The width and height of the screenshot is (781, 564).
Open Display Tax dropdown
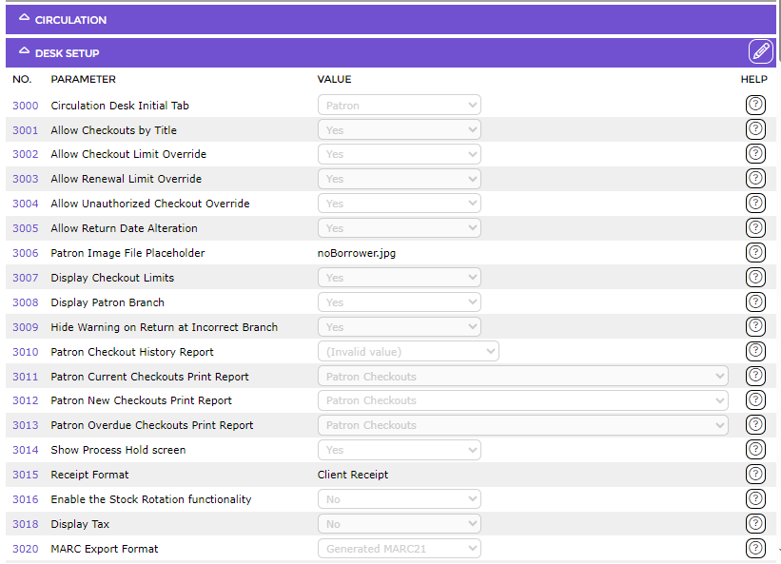tap(400, 524)
